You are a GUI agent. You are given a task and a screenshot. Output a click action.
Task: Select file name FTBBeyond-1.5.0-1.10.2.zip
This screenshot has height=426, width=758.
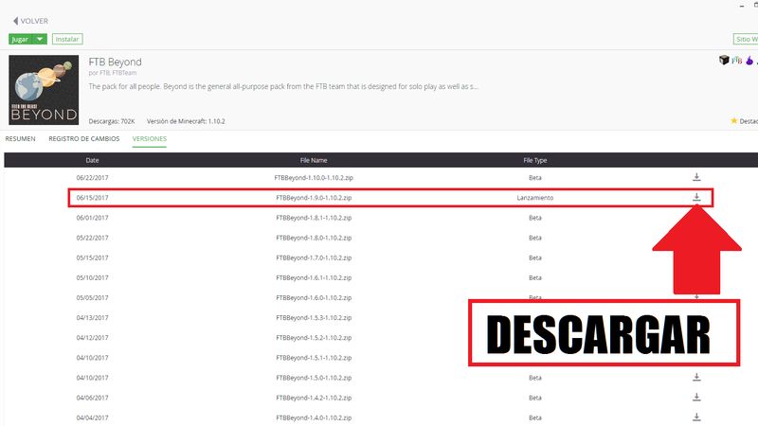point(314,378)
